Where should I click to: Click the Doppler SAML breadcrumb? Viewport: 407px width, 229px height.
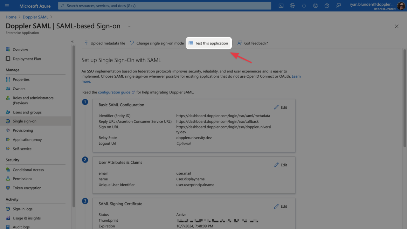pos(35,17)
